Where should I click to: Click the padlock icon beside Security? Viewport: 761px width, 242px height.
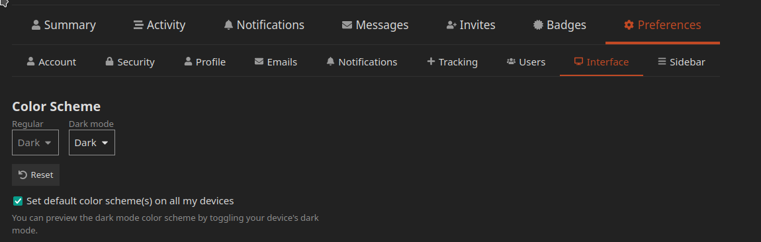coord(109,61)
